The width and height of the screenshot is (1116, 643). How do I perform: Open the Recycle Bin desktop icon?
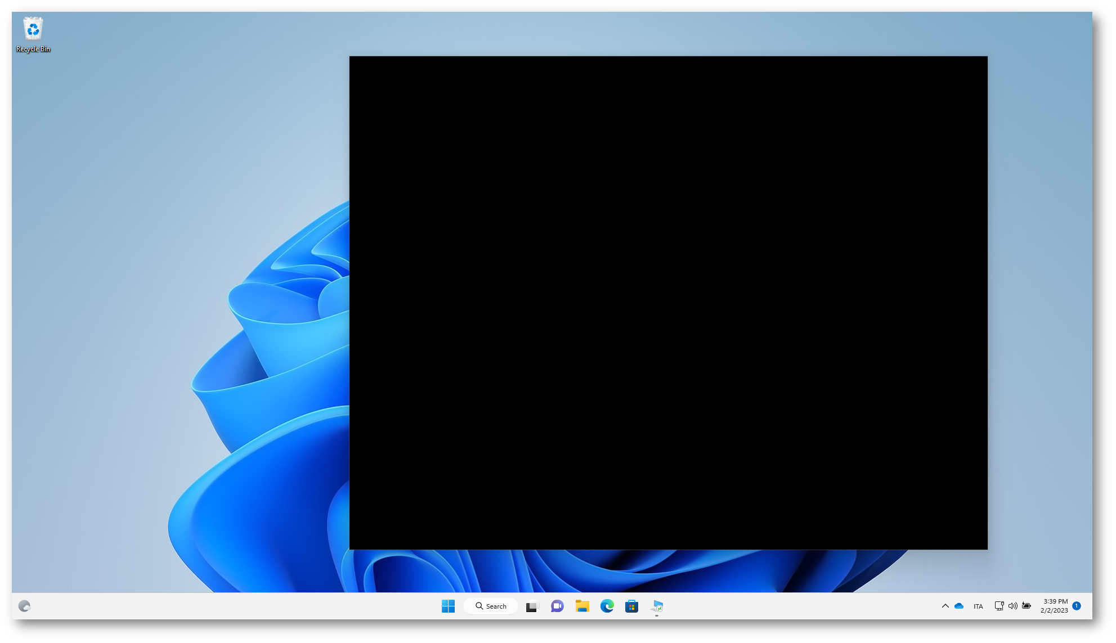[x=33, y=34]
